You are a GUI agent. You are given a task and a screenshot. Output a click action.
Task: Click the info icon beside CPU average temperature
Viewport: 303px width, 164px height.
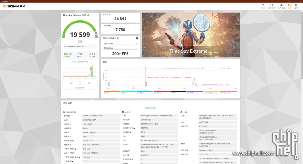(131, 132)
